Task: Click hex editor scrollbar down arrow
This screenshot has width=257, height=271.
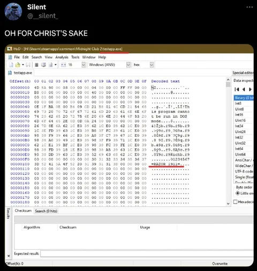Action: (228, 204)
